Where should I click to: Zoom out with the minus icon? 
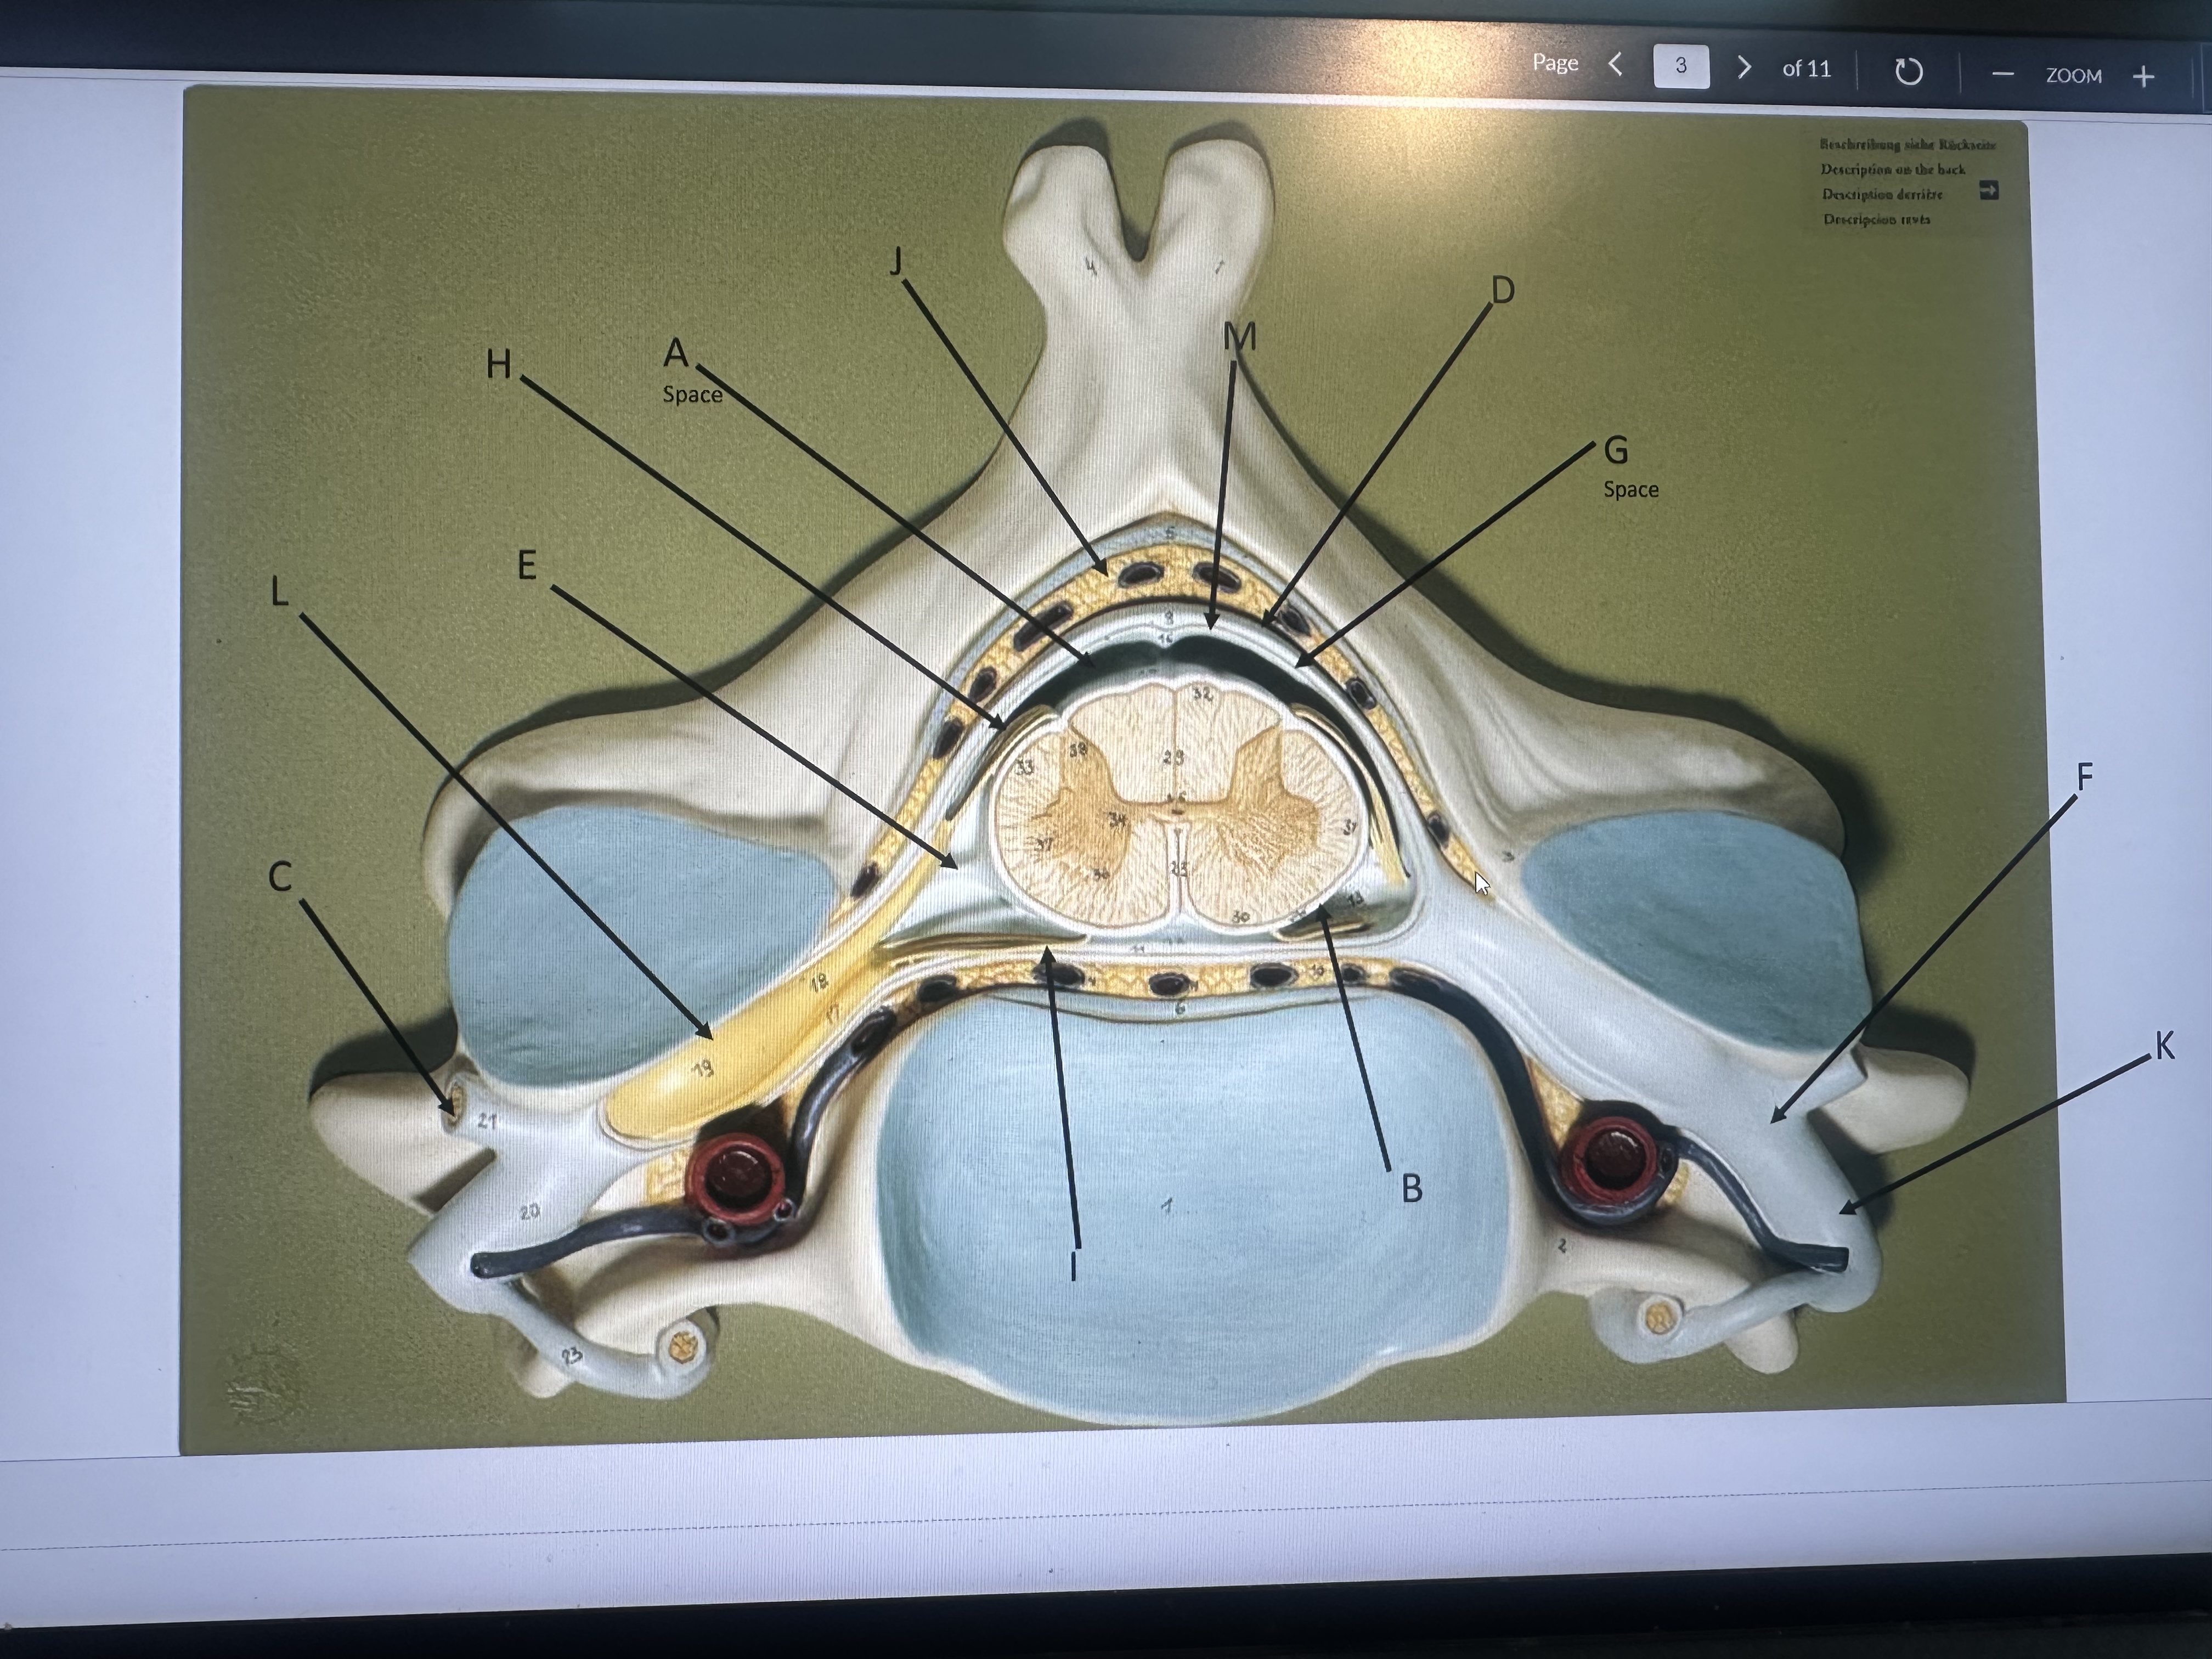tap(2002, 75)
